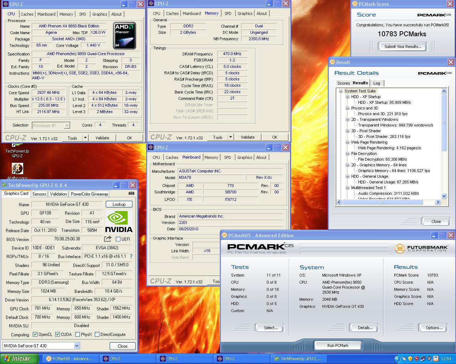Collapse the Physics and 3D node
This screenshot has height=364, width=456.
[348, 108]
